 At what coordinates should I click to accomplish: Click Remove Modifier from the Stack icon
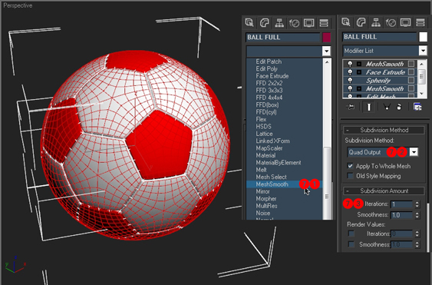[399, 107]
